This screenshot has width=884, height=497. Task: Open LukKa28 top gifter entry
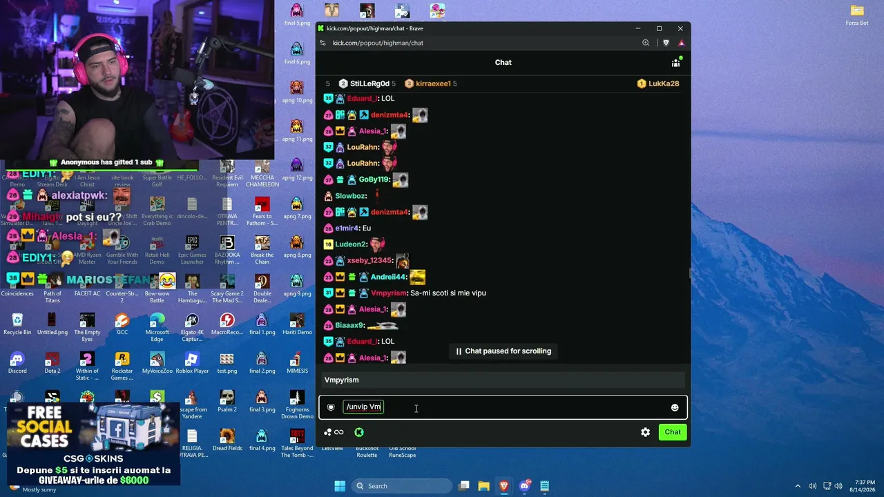(658, 84)
